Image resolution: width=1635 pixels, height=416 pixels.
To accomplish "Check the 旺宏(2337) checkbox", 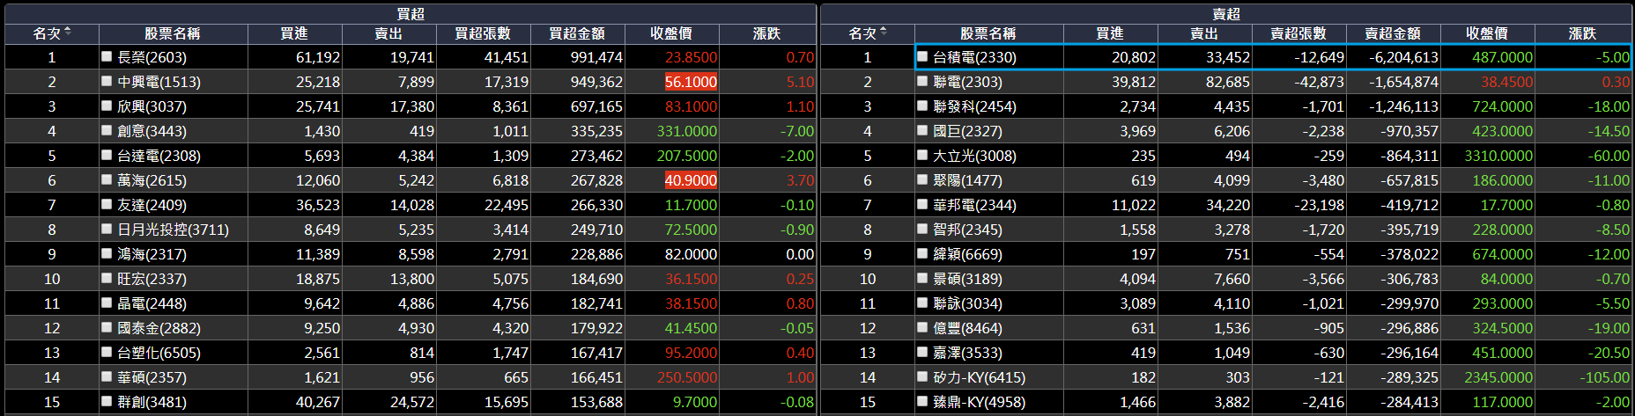I will coord(107,278).
